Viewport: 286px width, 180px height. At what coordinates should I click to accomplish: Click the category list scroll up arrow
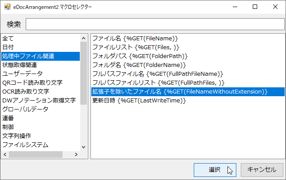pos(83,38)
